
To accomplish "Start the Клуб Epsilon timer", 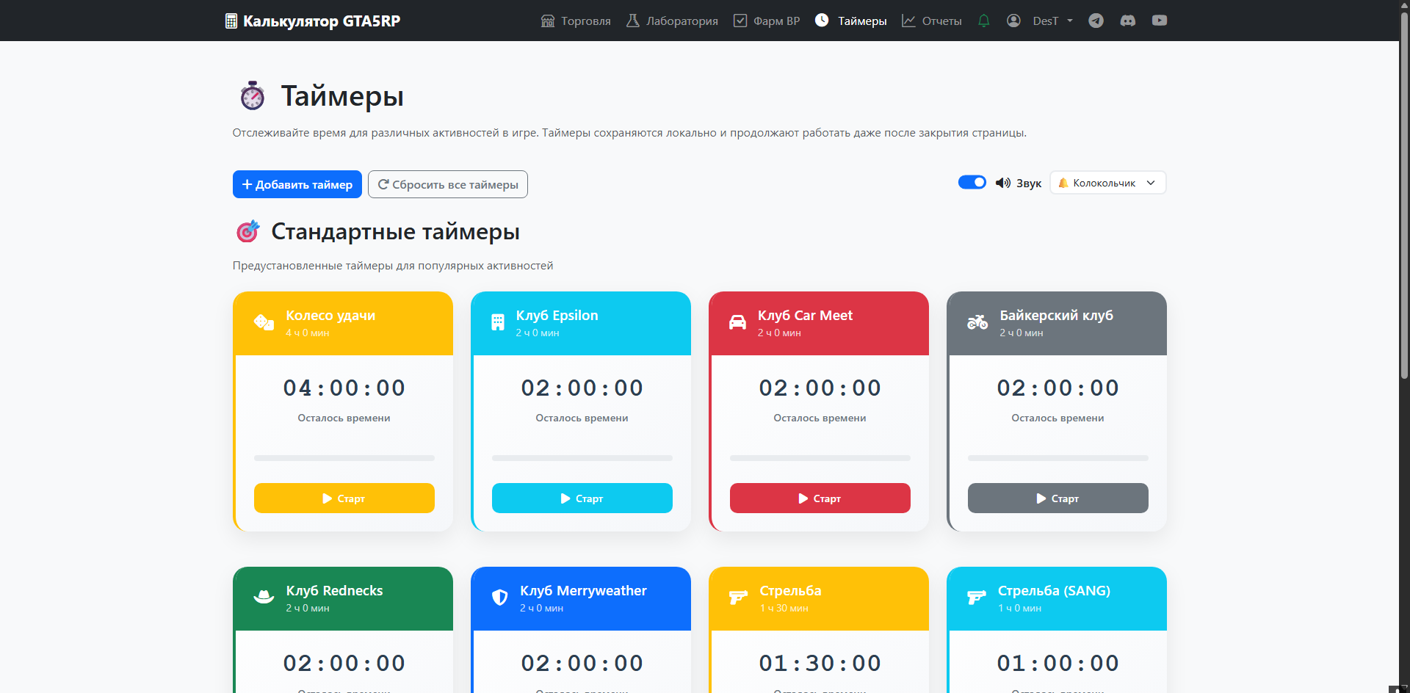I will [582, 498].
